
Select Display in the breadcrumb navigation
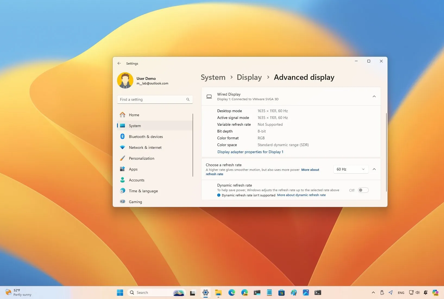[249, 77]
